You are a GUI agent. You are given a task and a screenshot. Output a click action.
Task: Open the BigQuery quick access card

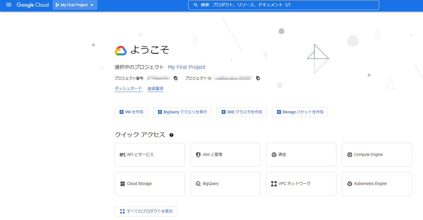(x=226, y=184)
